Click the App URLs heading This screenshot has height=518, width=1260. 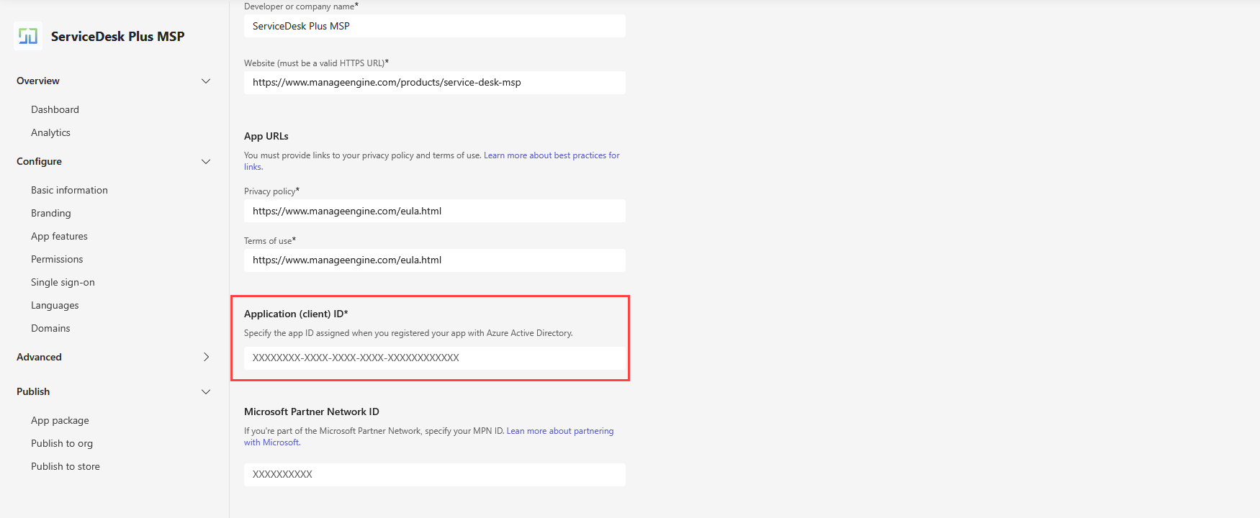click(266, 136)
